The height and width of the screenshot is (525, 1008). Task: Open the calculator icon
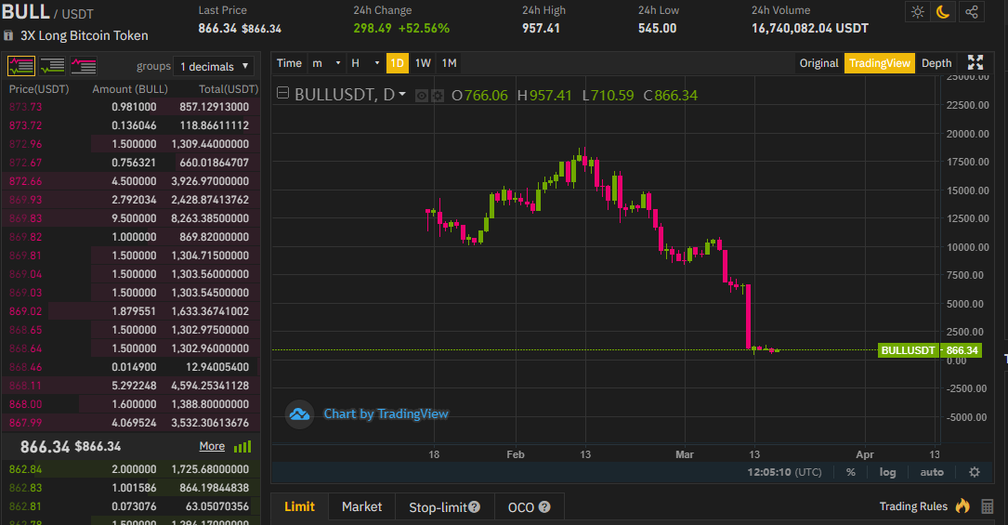pos(988,506)
